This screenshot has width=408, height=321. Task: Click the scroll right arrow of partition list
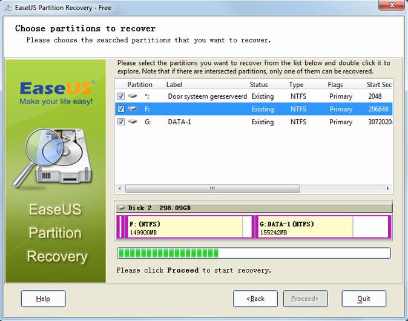[387, 188]
